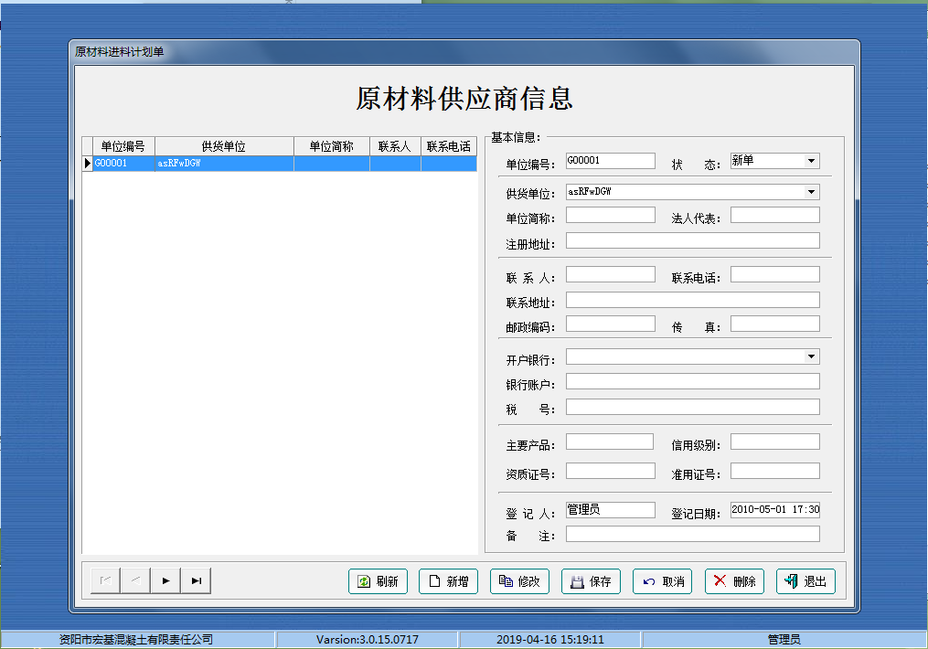Click the 新增 button to add supplier
Viewport: 928px width, 649px height.
(448, 580)
